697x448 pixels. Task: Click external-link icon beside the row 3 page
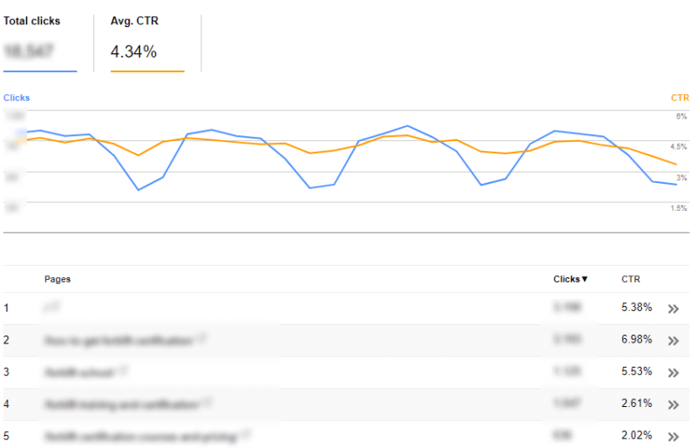coord(123,370)
